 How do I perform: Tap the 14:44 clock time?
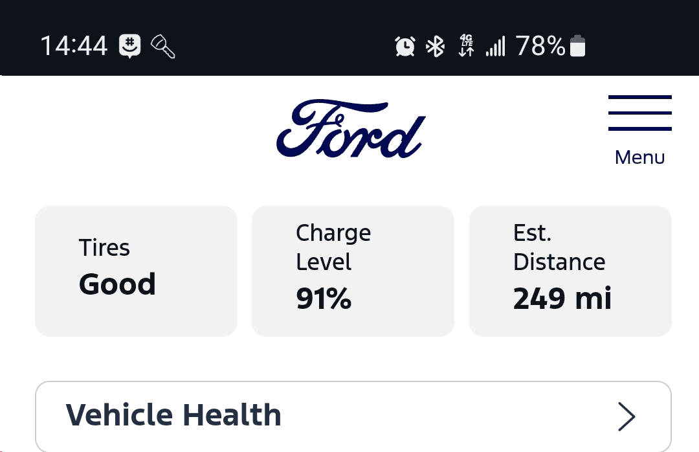[74, 47]
